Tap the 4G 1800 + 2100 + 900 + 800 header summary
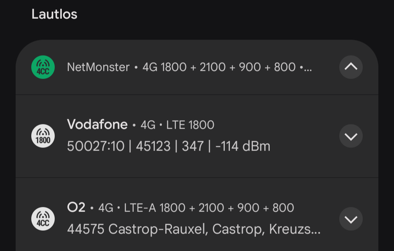 pos(219,67)
